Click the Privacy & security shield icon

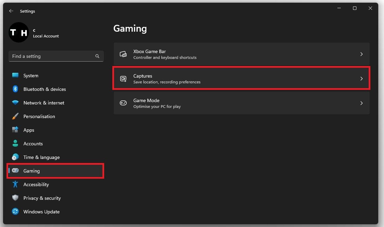15,198
